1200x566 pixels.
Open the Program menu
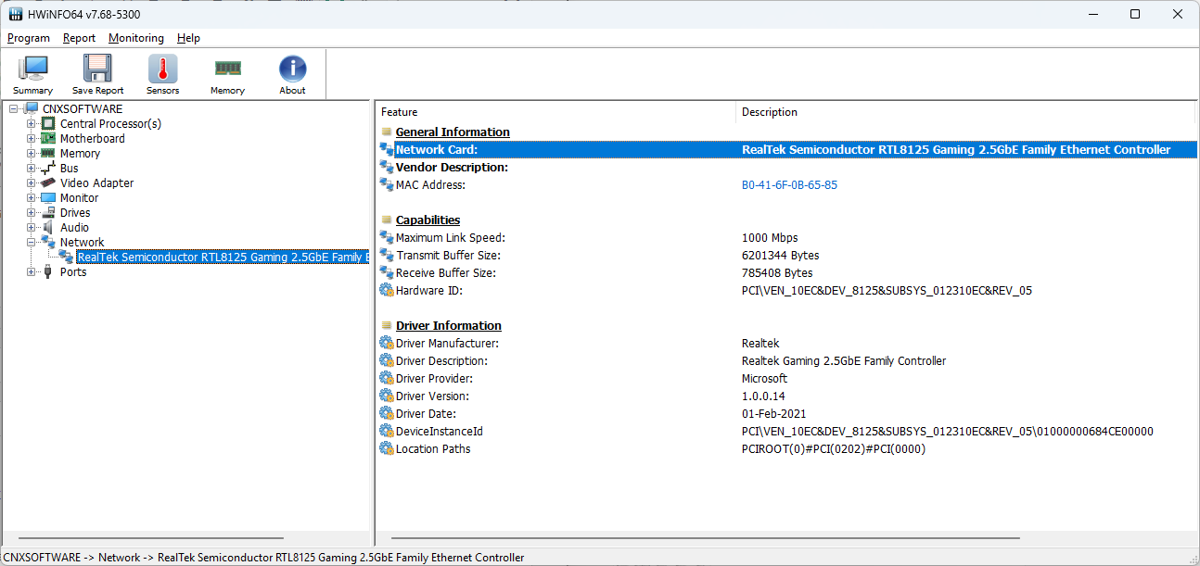point(29,38)
